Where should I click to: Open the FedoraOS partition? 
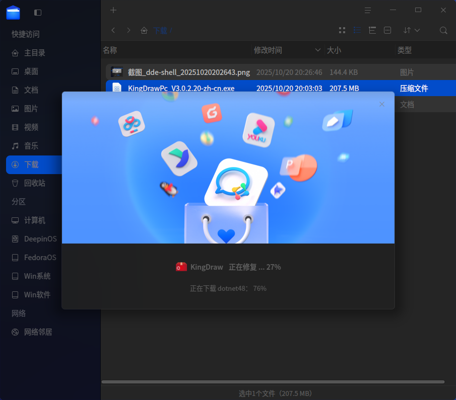tap(40, 258)
